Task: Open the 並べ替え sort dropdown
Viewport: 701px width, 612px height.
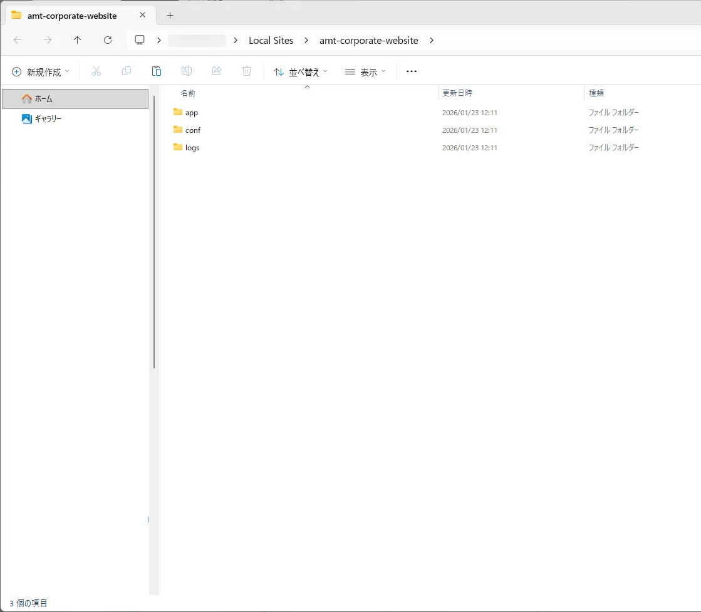Action: pyautogui.click(x=301, y=72)
